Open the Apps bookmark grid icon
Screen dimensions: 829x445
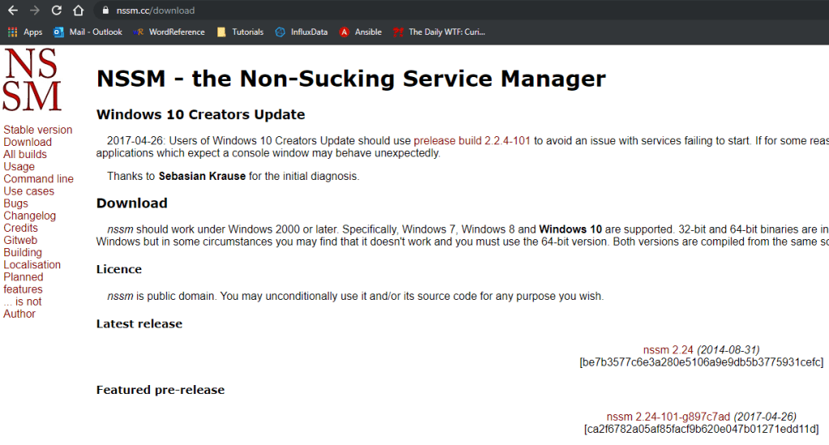[x=13, y=32]
